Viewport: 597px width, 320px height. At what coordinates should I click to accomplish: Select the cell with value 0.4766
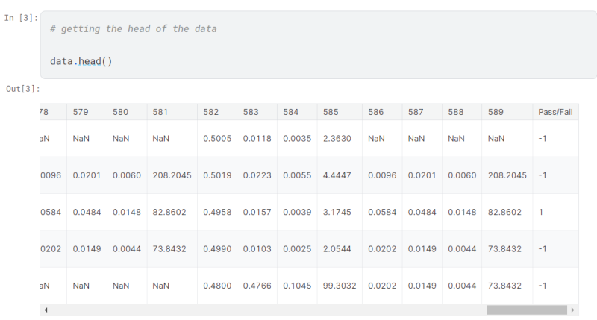(x=255, y=286)
